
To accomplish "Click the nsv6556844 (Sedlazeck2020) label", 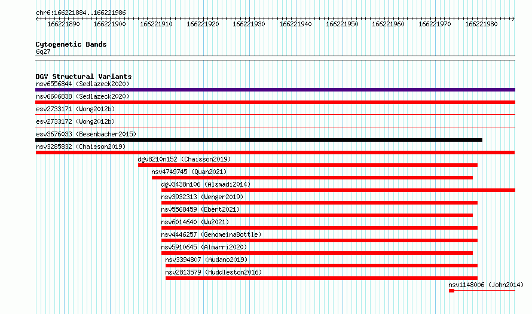I will coord(82,84).
